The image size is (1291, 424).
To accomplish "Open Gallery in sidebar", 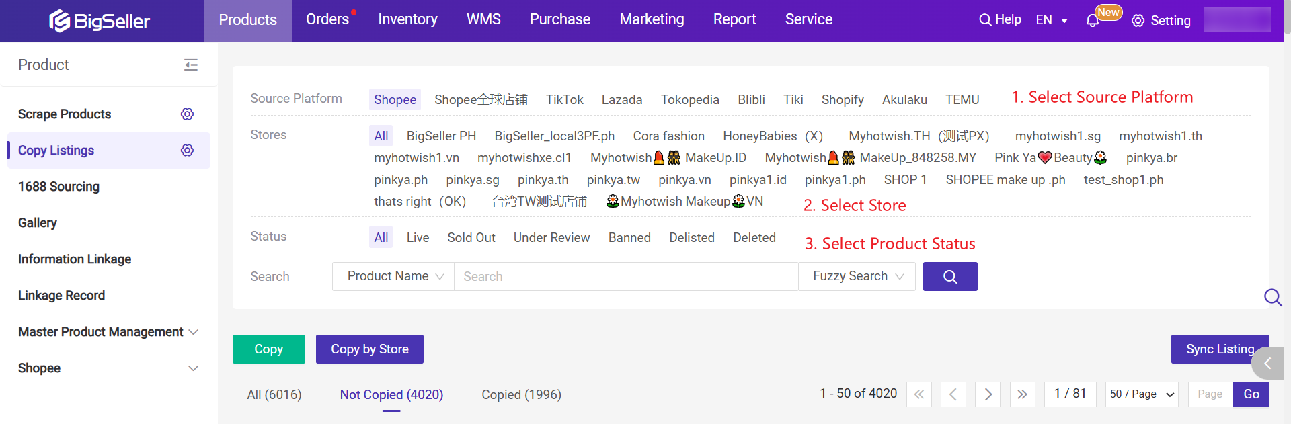I will [x=38, y=223].
